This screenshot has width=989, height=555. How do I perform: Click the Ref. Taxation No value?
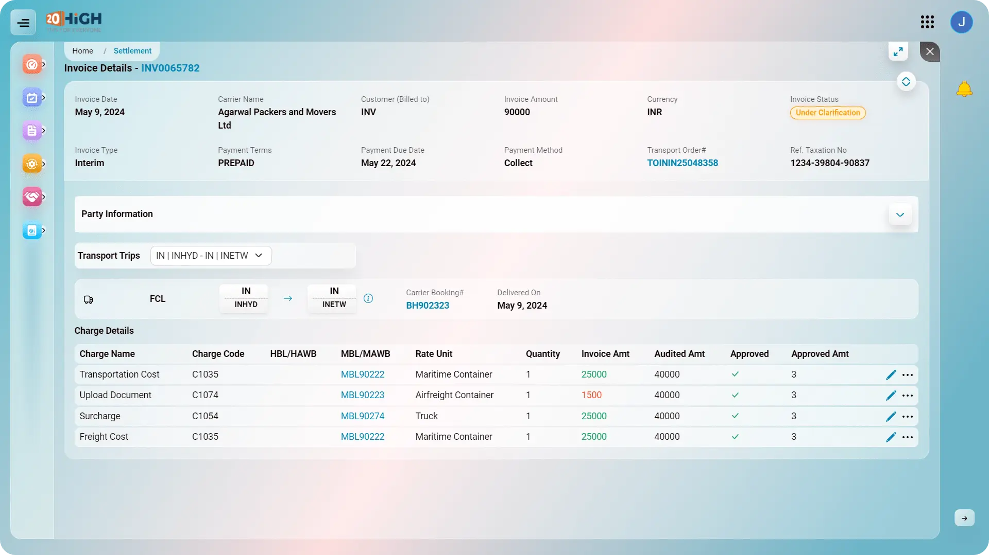tap(830, 163)
